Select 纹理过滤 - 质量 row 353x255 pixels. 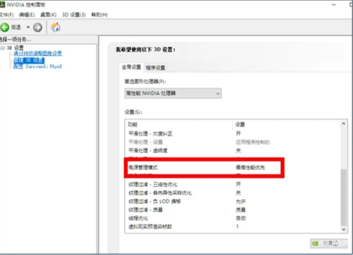click(232, 210)
